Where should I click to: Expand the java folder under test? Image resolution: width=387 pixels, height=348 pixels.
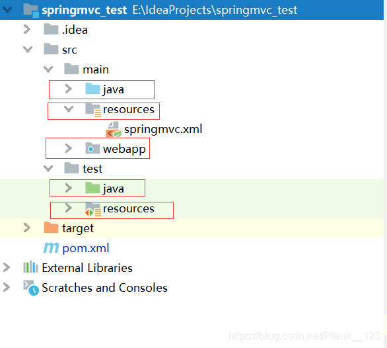[69, 188]
